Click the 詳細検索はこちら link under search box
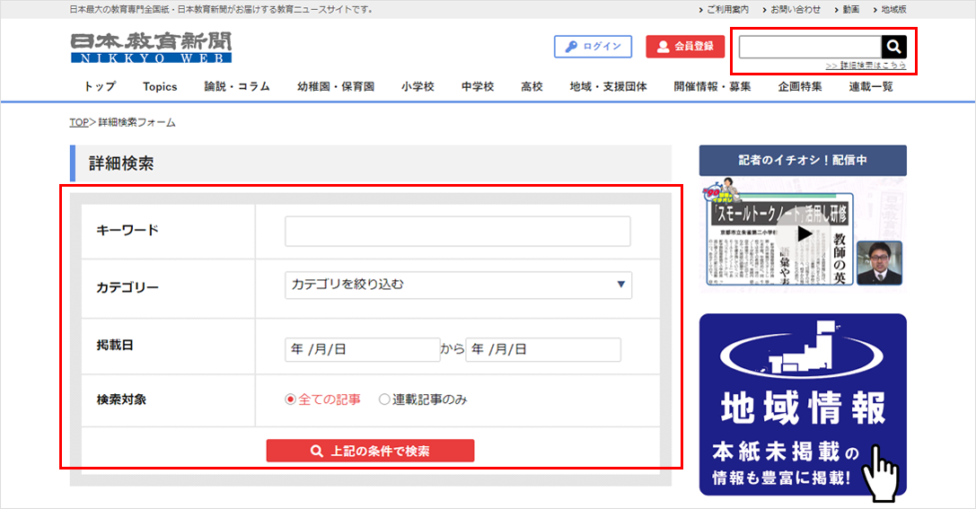The height and width of the screenshot is (509, 976). pyautogui.click(x=866, y=66)
